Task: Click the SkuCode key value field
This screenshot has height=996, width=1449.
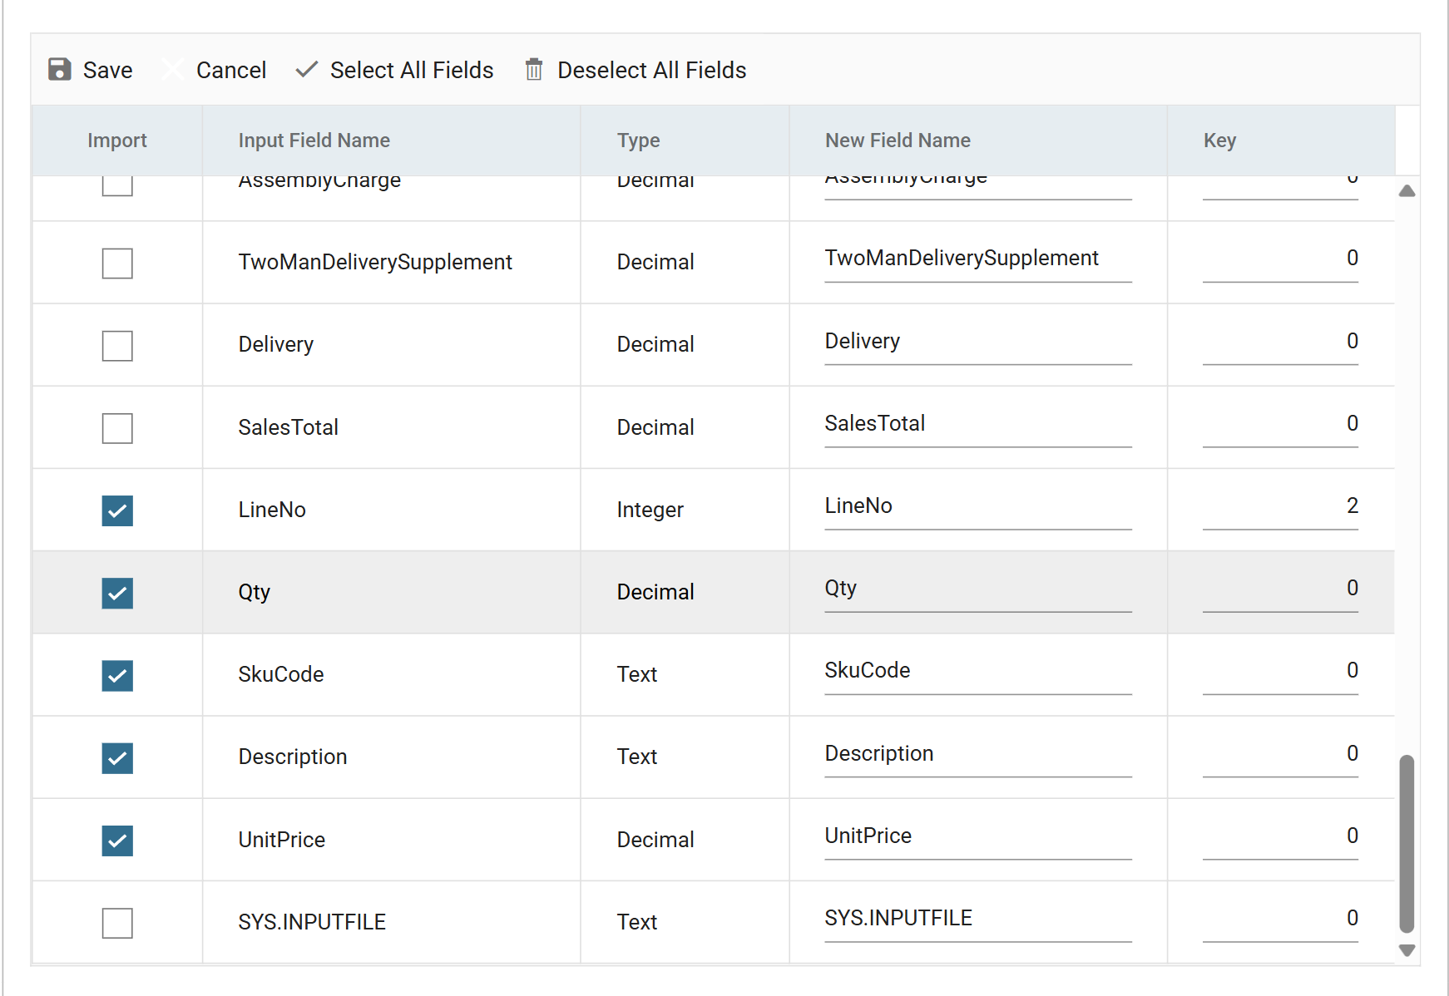Action: [x=1280, y=672]
